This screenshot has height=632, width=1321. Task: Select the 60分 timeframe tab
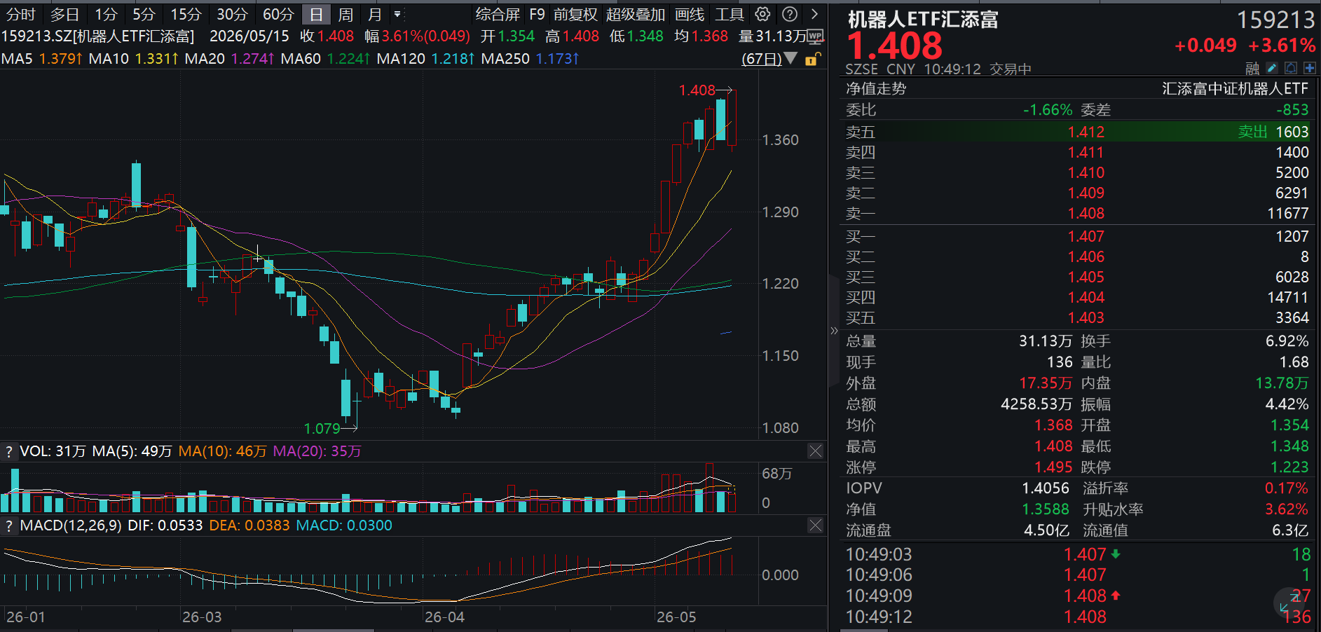(x=278, y=14)
